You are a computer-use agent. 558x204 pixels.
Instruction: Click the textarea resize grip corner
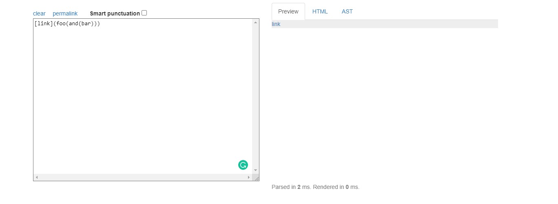pos(256,178)
